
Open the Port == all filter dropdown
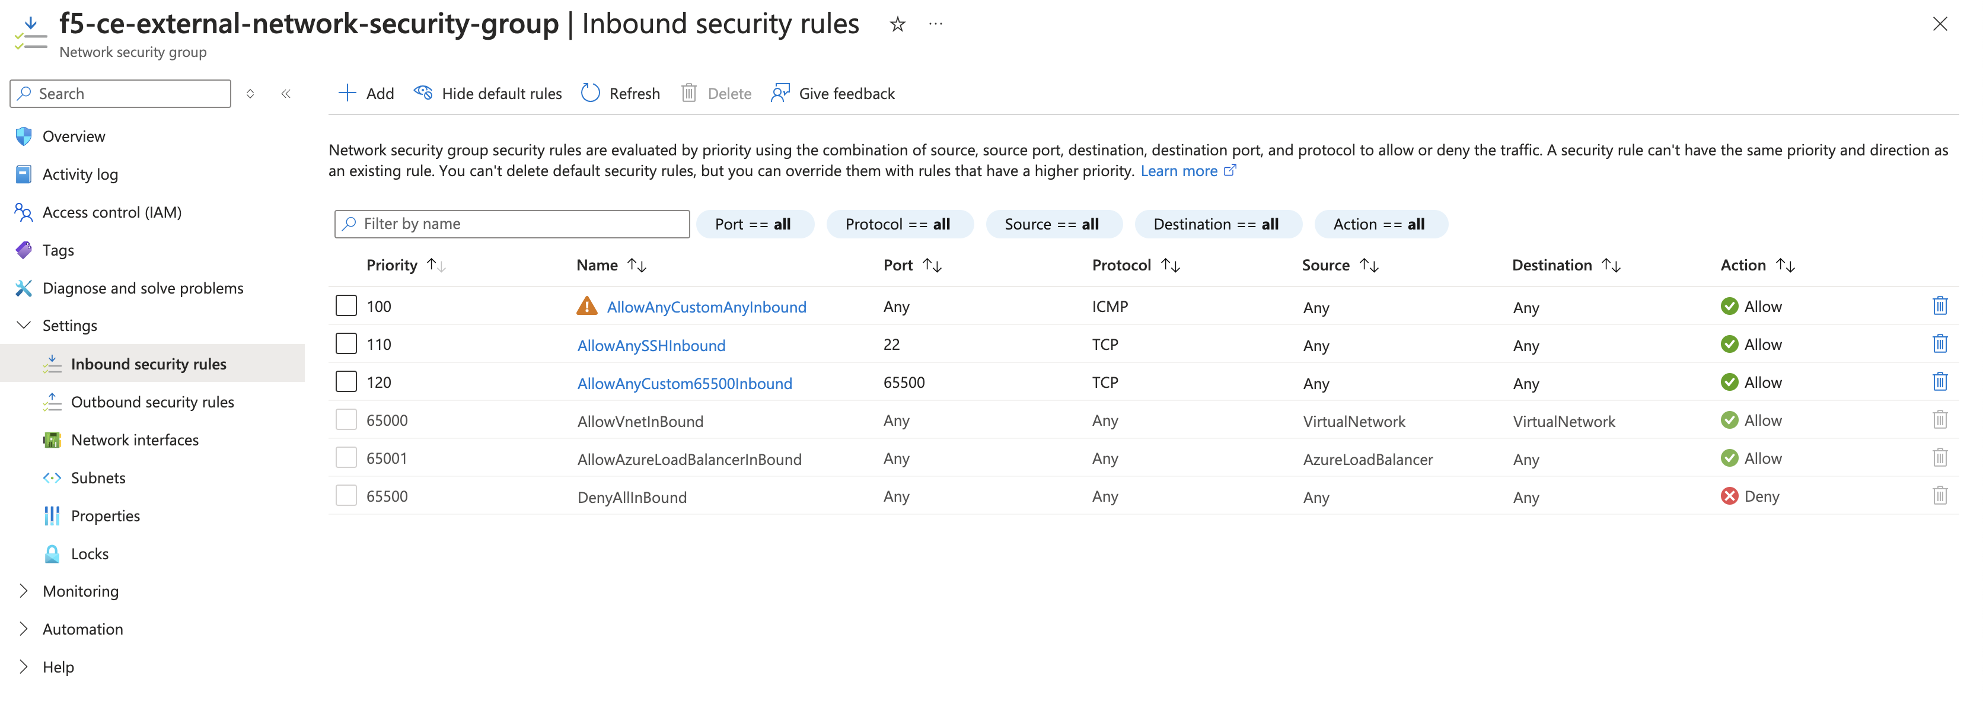(x=755, y=224)
